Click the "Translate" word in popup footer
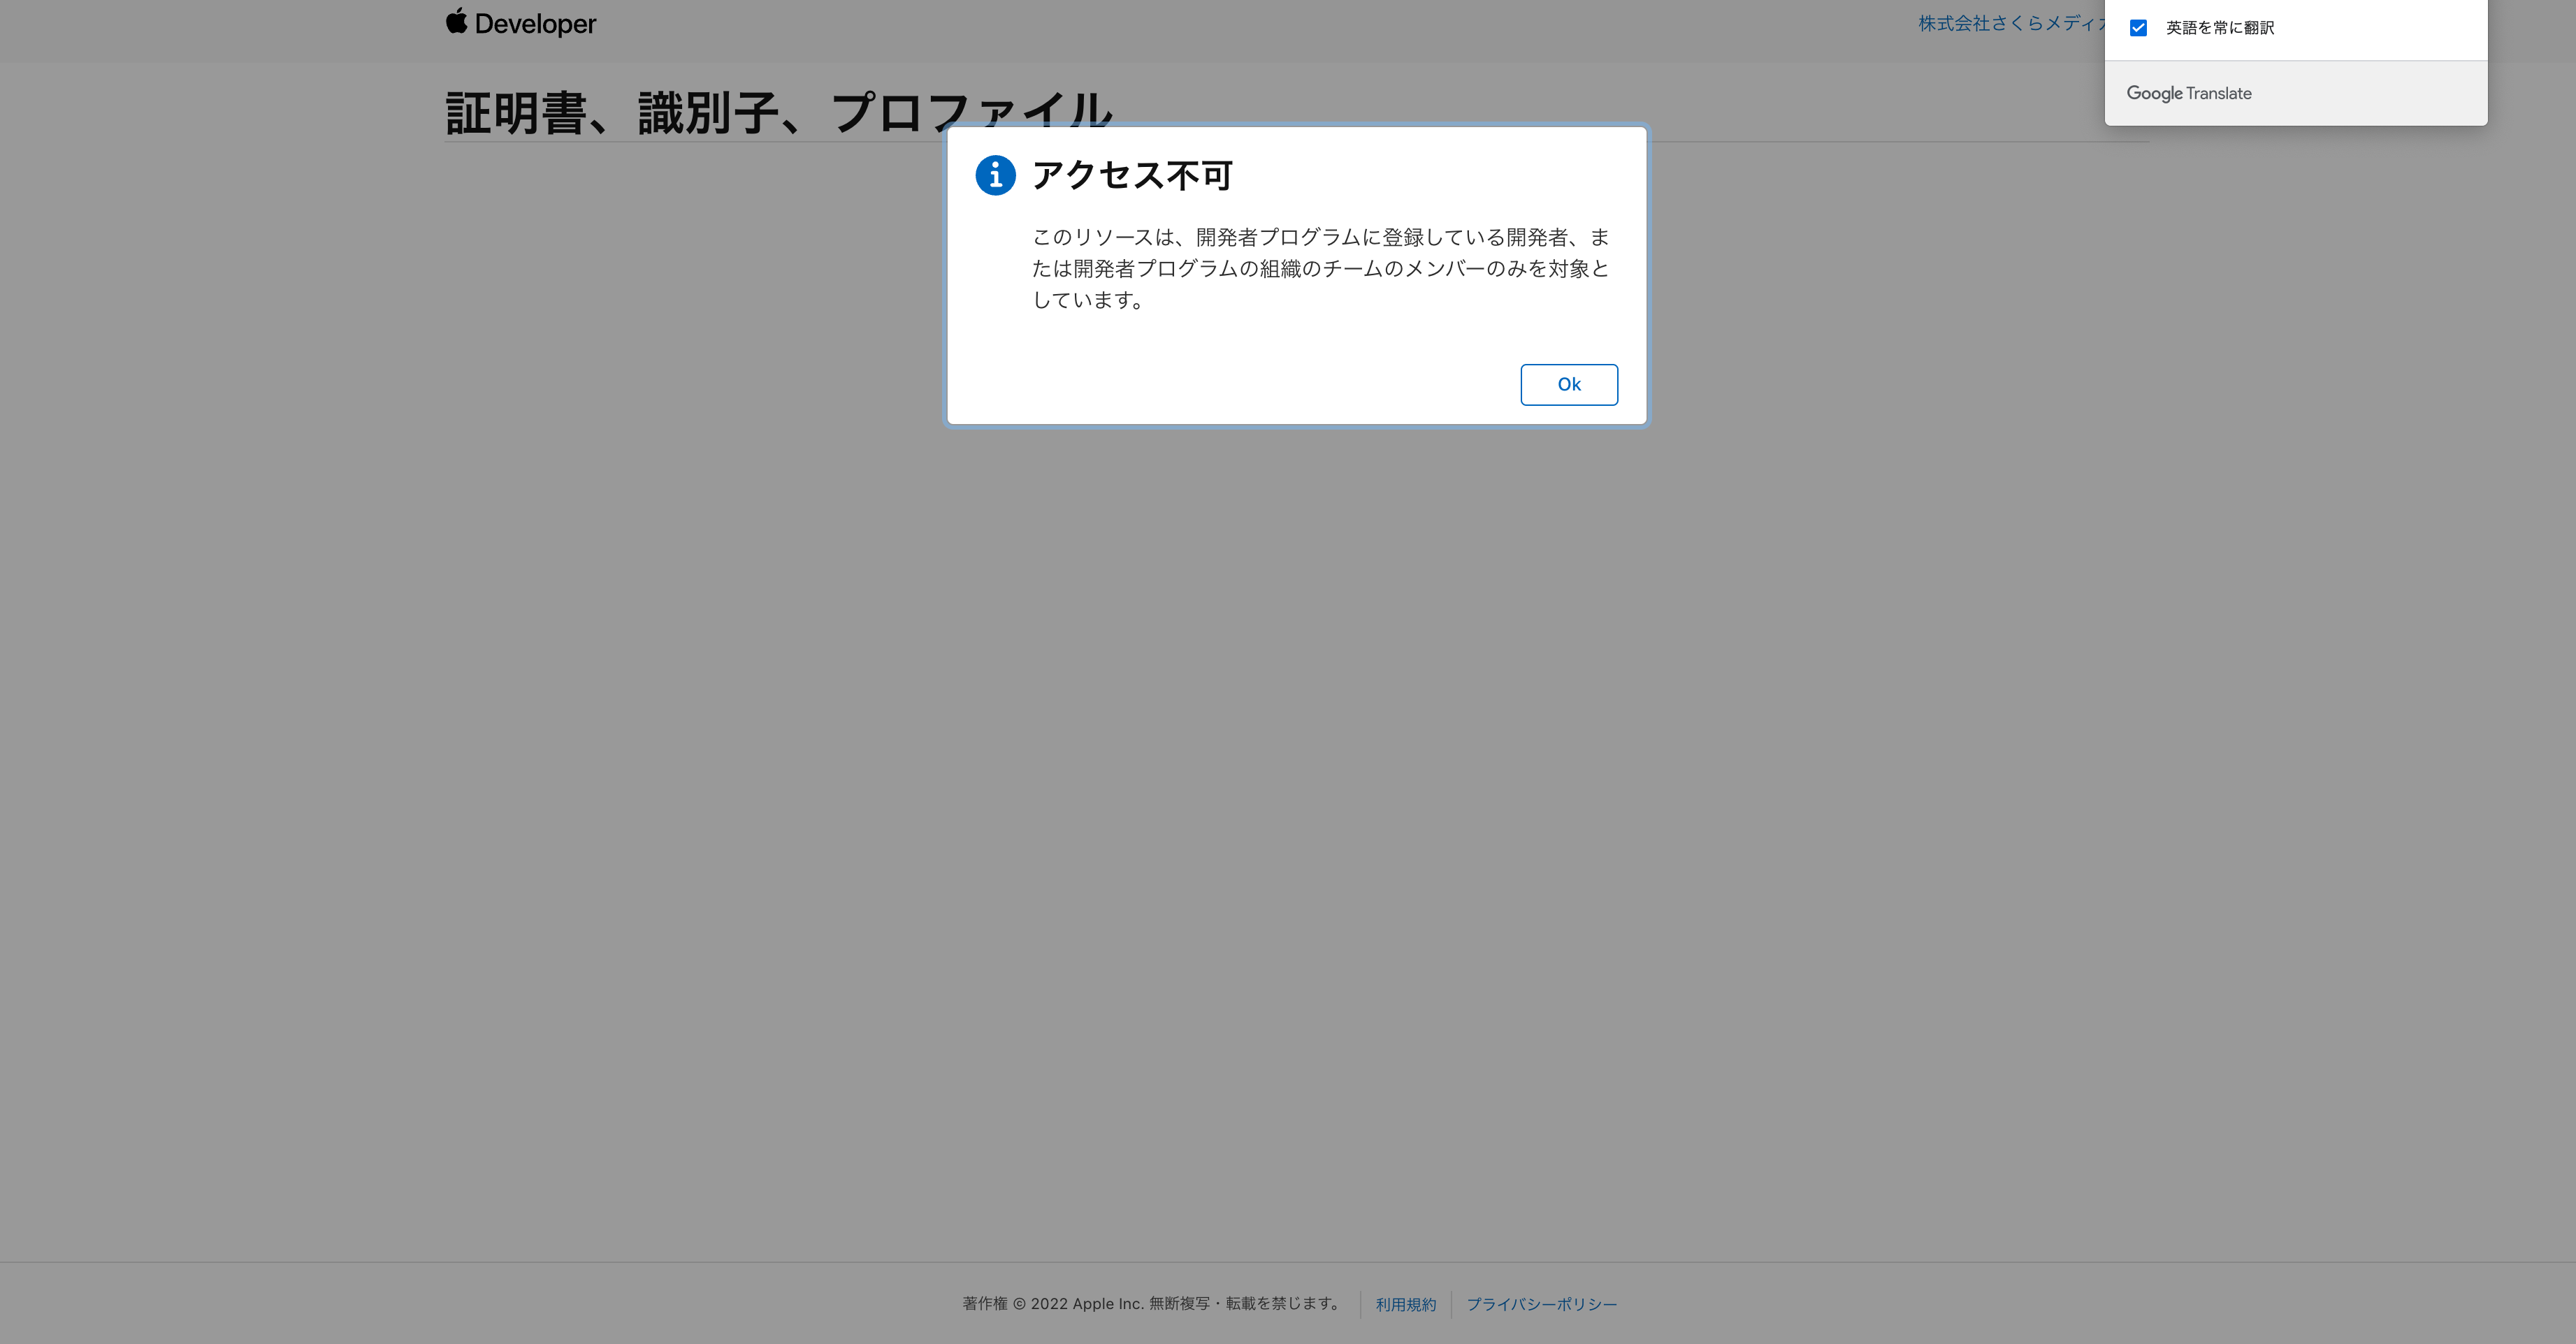The image size is (2576, 1344). [2219, 93]
